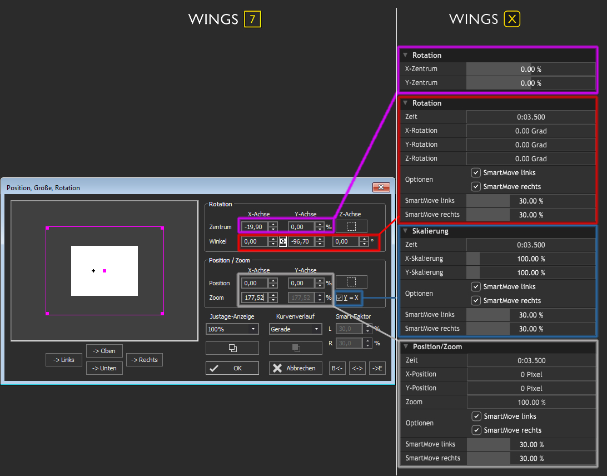The width and height of the screenshot is (607, 476).
Task: Collapse the Rotation section with Zeit row
Action: pos(405,103)
